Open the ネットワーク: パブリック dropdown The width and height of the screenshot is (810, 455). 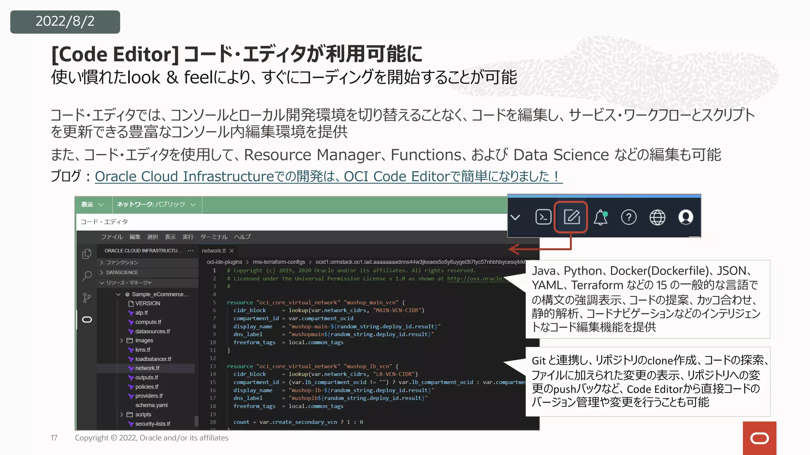pos(157,205)
